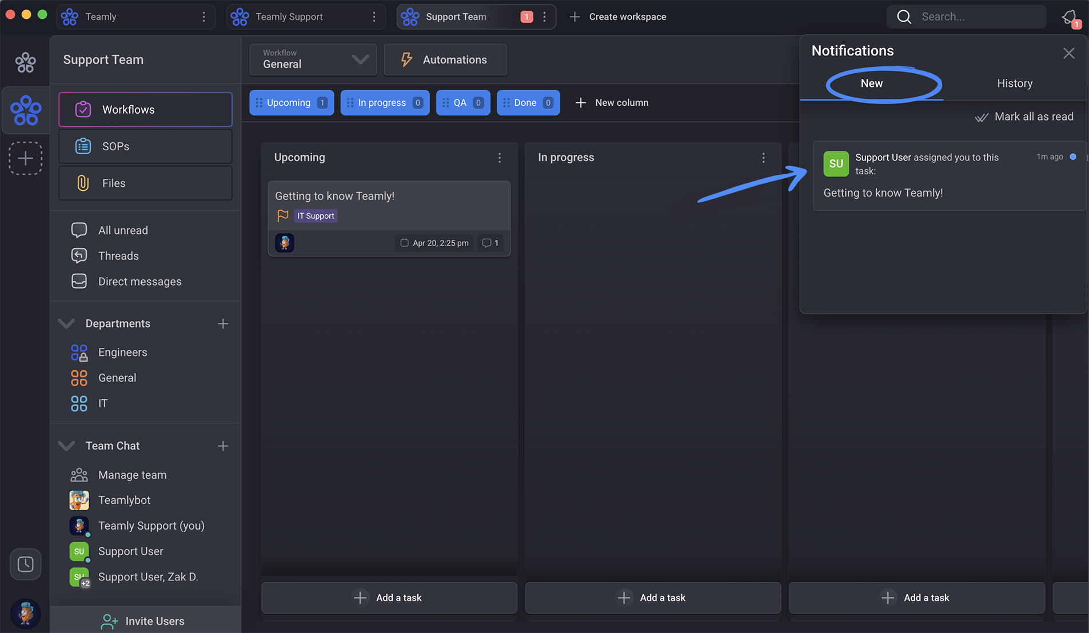Open the Teamly Support (you) chat
Viewport: 1089px width, 633px height.
tap(151, 526)
